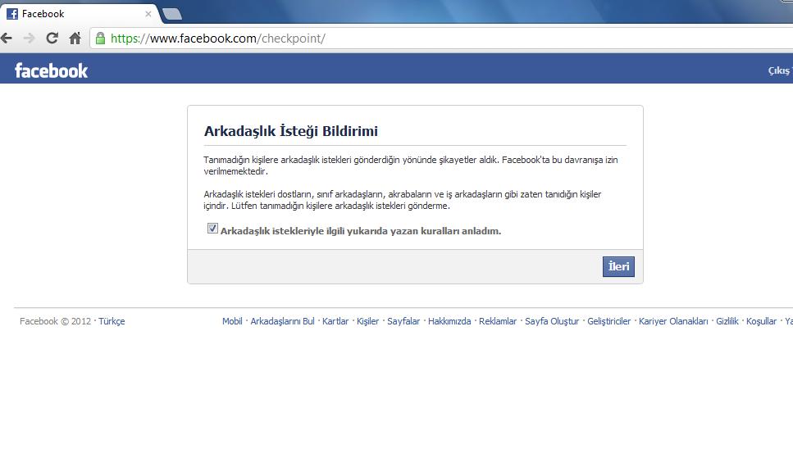
Task: Open the Geliştiriciler footer link
Action: pyautogui.click(x=609, y=321)
